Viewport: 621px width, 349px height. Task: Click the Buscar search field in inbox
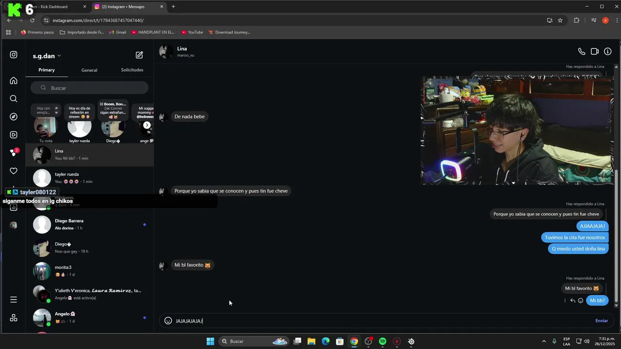point(89,88)
